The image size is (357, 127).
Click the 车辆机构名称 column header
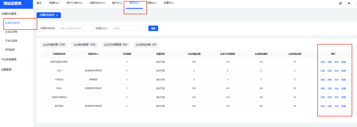tap(59, 54)
